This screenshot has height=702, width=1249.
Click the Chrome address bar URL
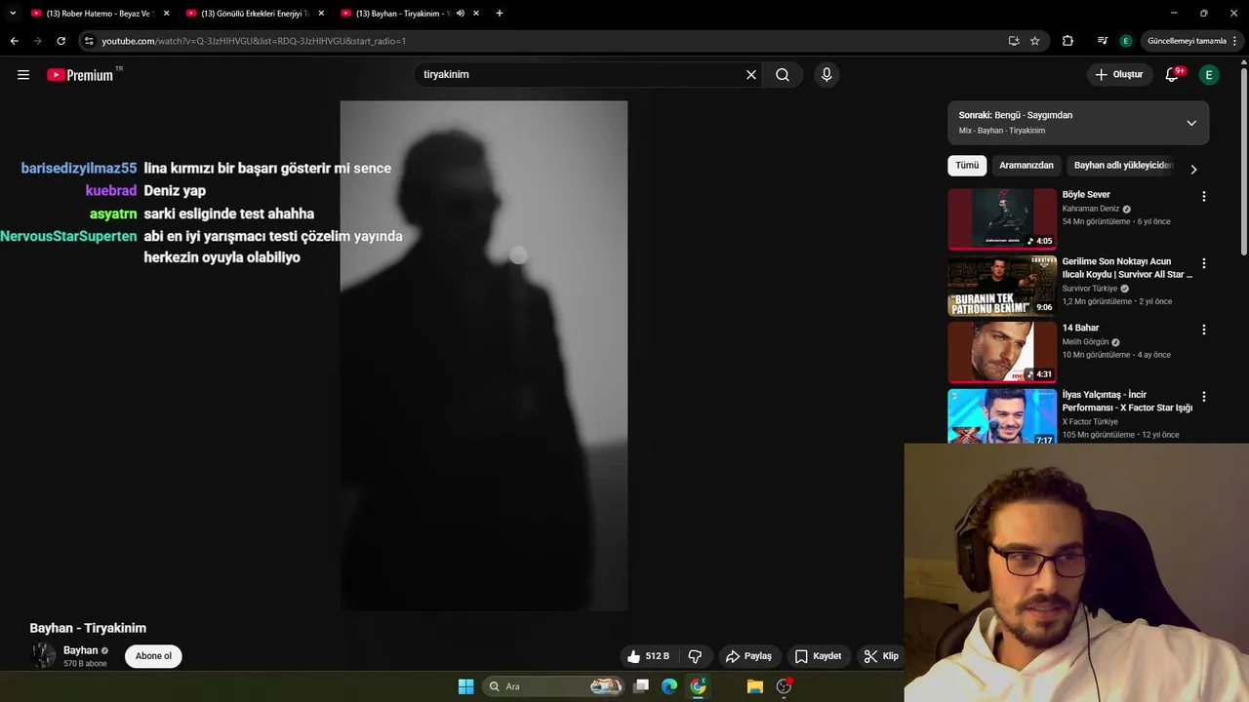click(x=254, y=41)
